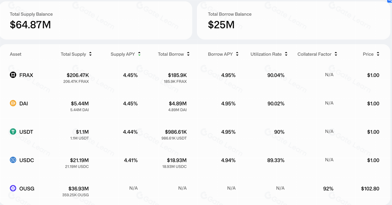
Task: Click the OUSG token icon
Action: [x=13, y=188]
